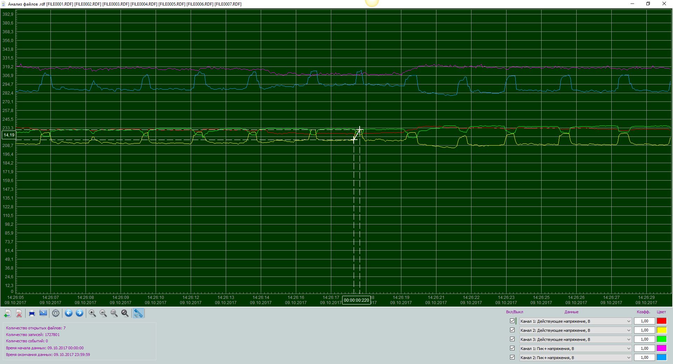Viewport: 673px width, 364px height.
Task: Go forward with the blue right arrow
Action: 80,313
